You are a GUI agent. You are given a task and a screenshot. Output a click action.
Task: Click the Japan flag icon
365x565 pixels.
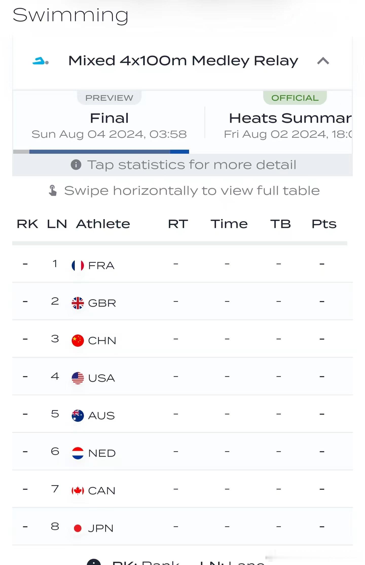click(x=78, y=528)
